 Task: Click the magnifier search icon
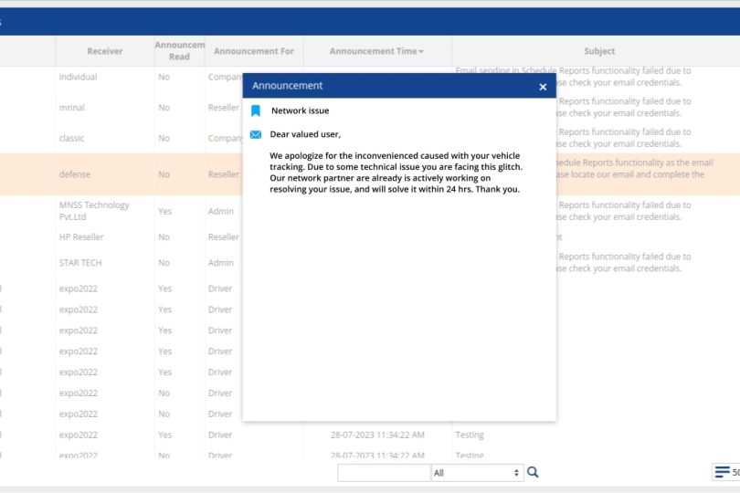coord(534,472)
